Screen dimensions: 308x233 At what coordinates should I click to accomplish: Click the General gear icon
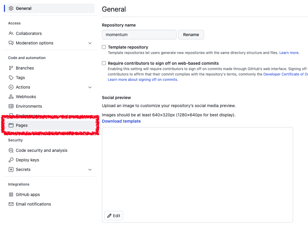coord(11,8)
